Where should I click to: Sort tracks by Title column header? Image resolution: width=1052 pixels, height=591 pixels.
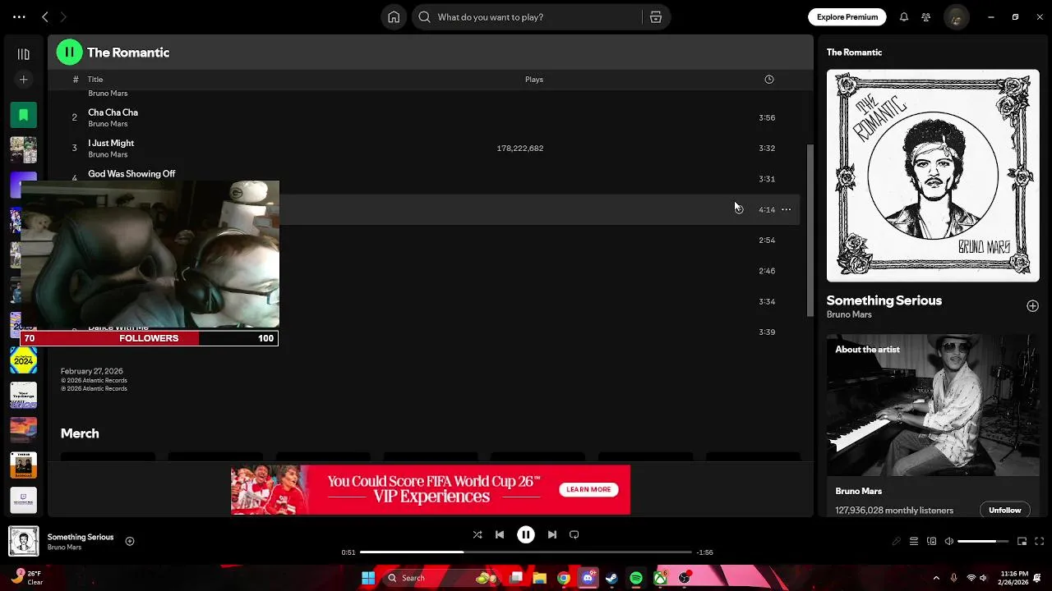[95, 80]
